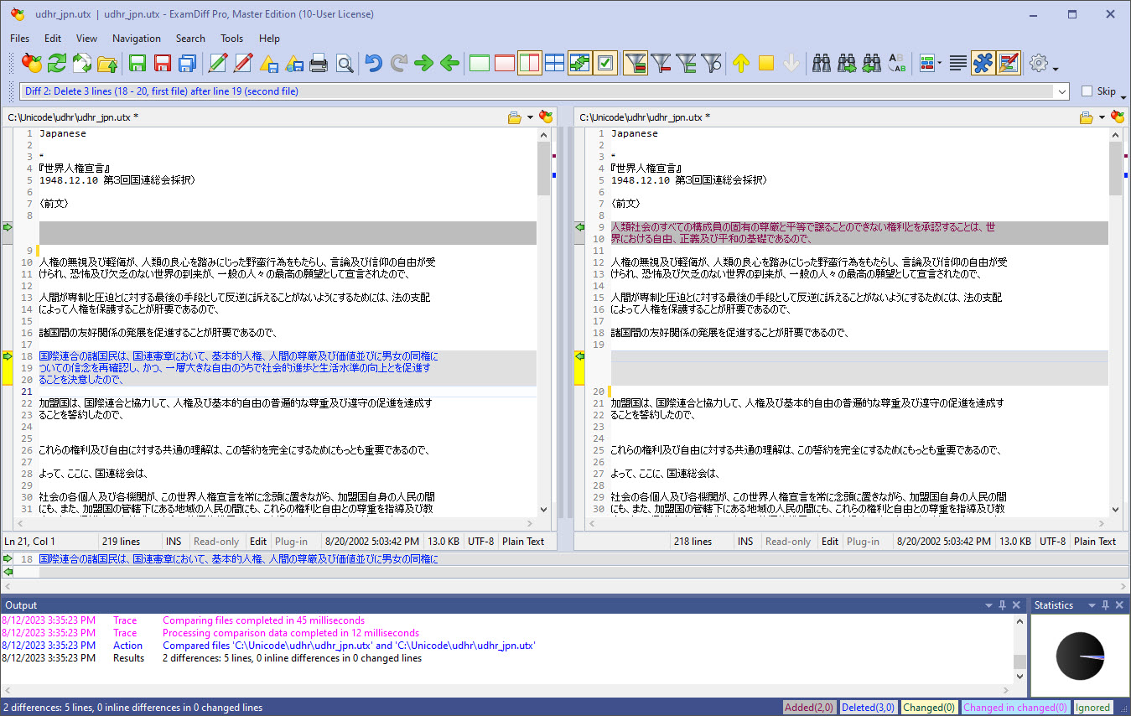The width and height of the screenshot is (1131, 716).
Task: Jump to previous difference with yellow up arrow
Action: pyautogui.click(x=740, y=63)
